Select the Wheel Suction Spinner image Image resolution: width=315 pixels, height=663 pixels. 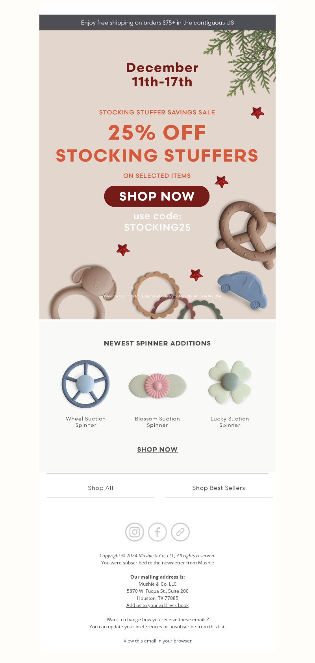(x=85, y=384)
